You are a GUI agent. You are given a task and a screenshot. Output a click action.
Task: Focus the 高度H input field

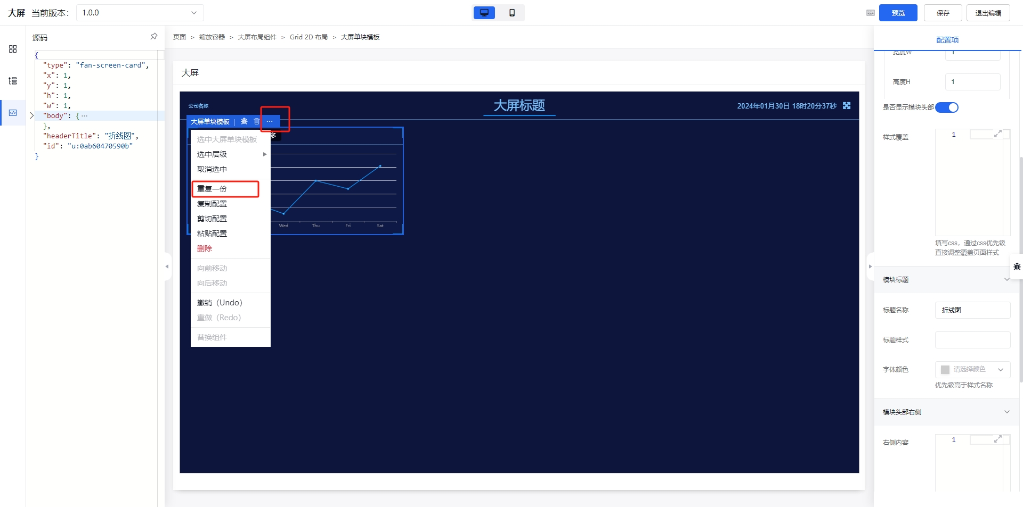972,82
